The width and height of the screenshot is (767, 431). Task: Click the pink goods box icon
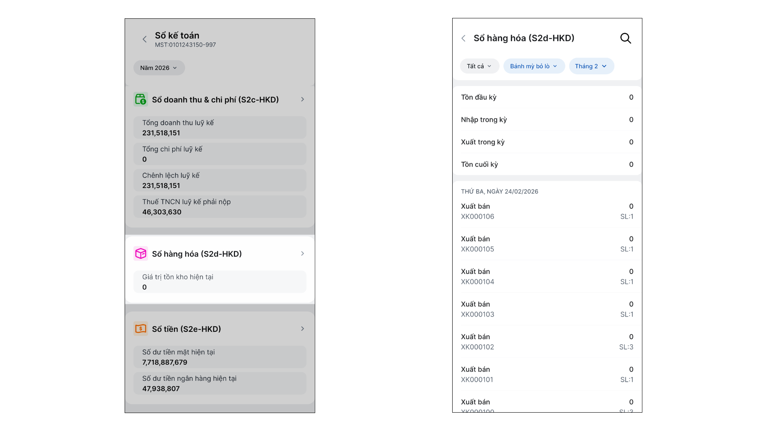[x=141, y=253]
